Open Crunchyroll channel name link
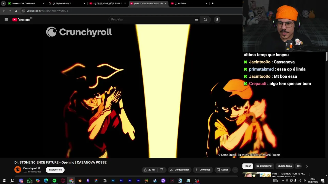 (30, 168)
